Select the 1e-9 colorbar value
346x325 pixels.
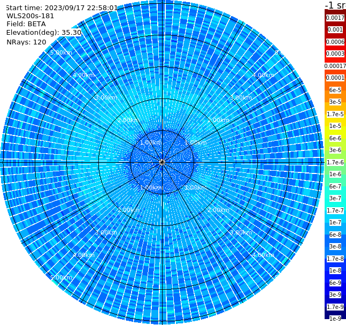click(335, 319)
